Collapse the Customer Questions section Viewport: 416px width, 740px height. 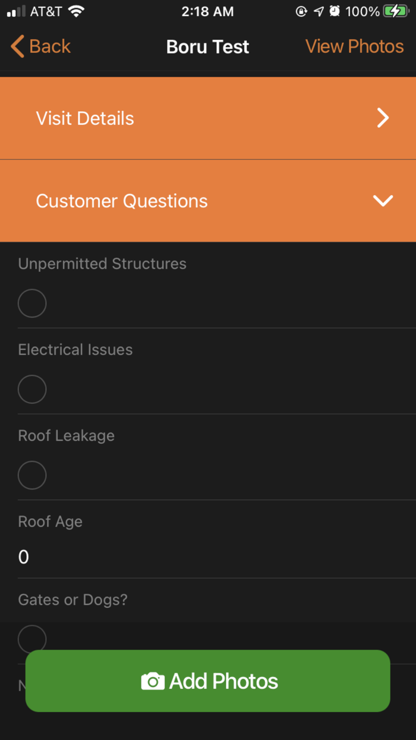click(x=383, y=200)
